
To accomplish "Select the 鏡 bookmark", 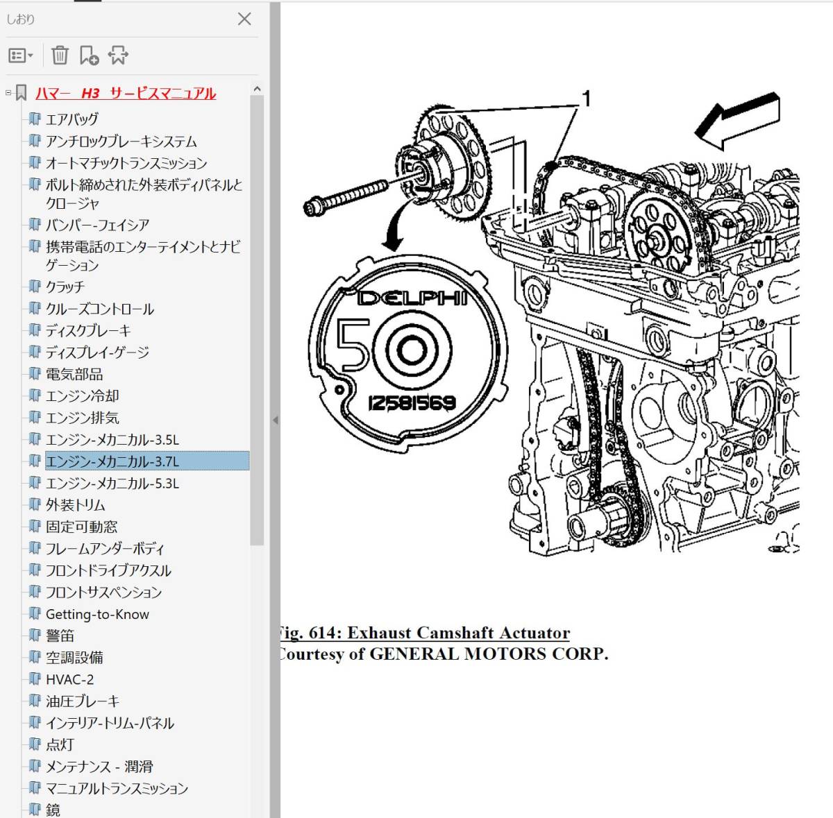I will click(53, 810).
